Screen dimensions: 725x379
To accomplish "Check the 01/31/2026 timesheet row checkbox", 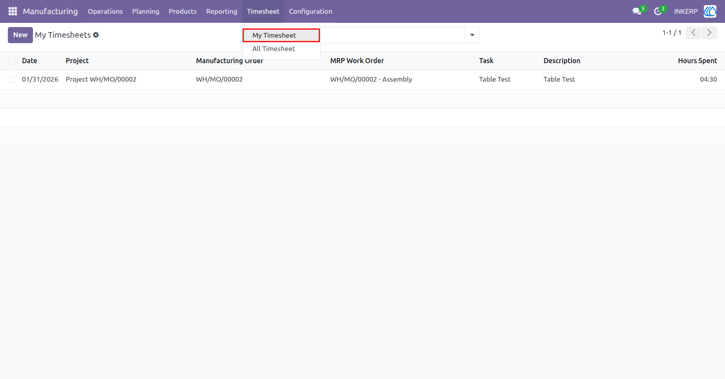I will [x=11, y=79].
